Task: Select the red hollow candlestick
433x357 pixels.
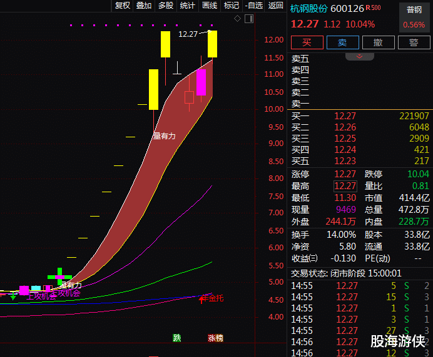Action: 189,97
